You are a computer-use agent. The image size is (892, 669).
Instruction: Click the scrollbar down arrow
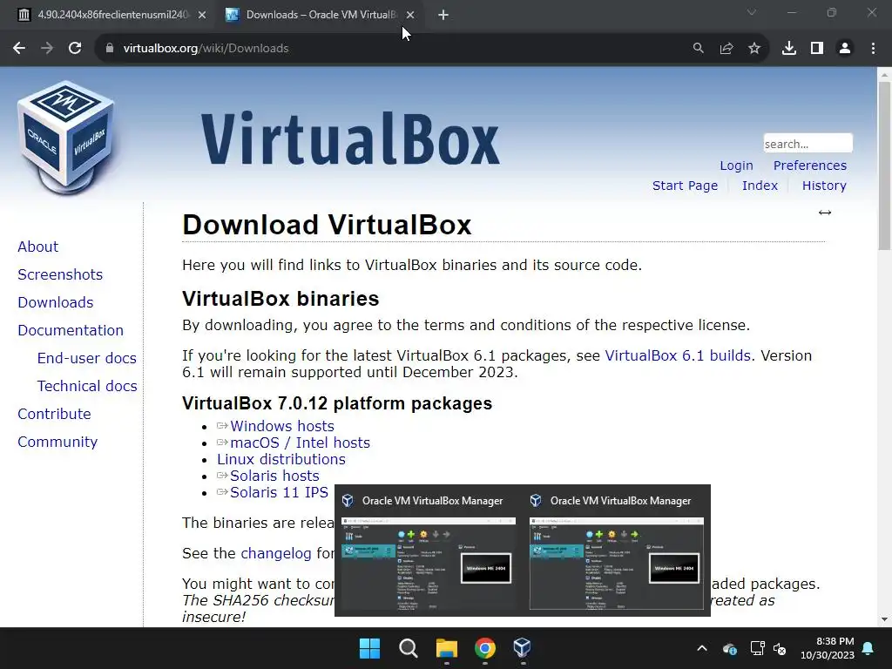pos(884,619)
